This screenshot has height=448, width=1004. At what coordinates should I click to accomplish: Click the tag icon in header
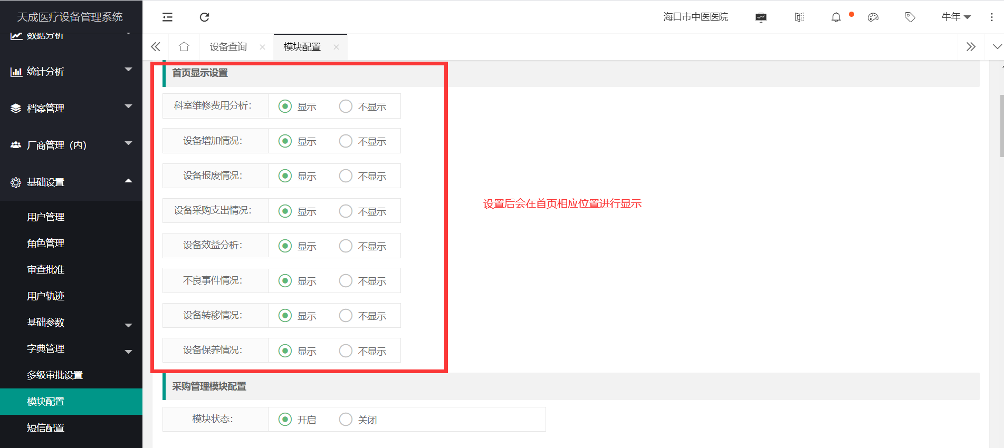910,17
